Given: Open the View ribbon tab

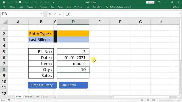Looking at the screenshot, I should click(69, 7).
